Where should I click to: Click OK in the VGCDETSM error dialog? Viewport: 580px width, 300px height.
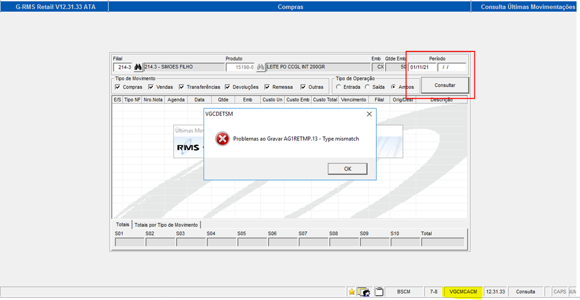pyautogui.click(x=347, y=168)
